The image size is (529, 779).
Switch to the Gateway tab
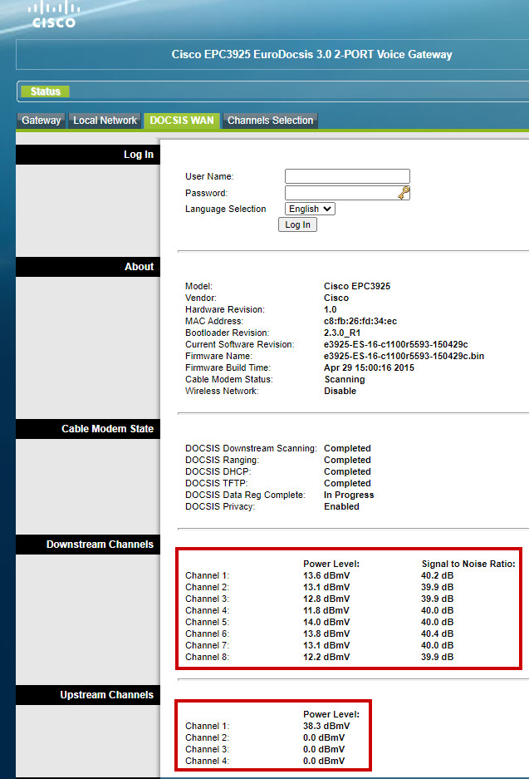(42, 121)
